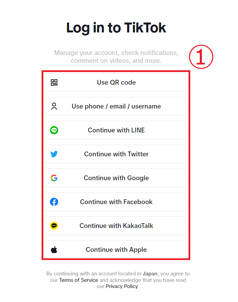Choose Use phone / email / username
Image resolution: width=238 pixels, height=302 pixels.
click(116, 106)
